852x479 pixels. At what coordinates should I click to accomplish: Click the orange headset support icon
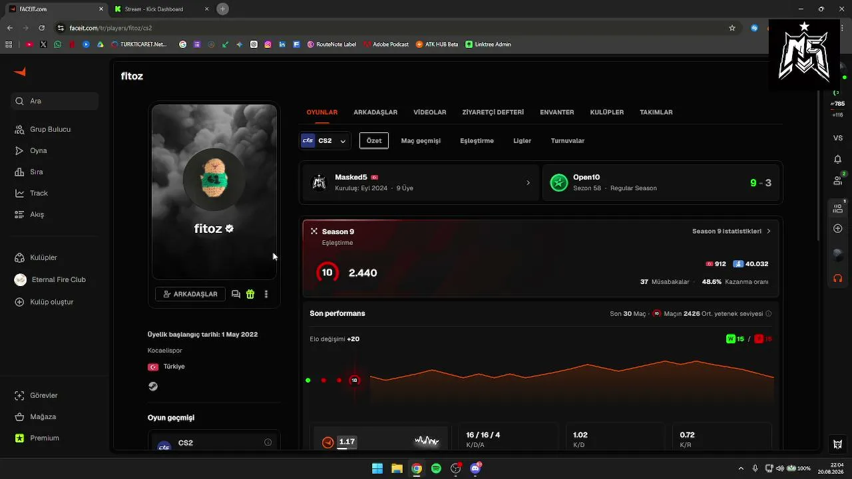[838, 278]
